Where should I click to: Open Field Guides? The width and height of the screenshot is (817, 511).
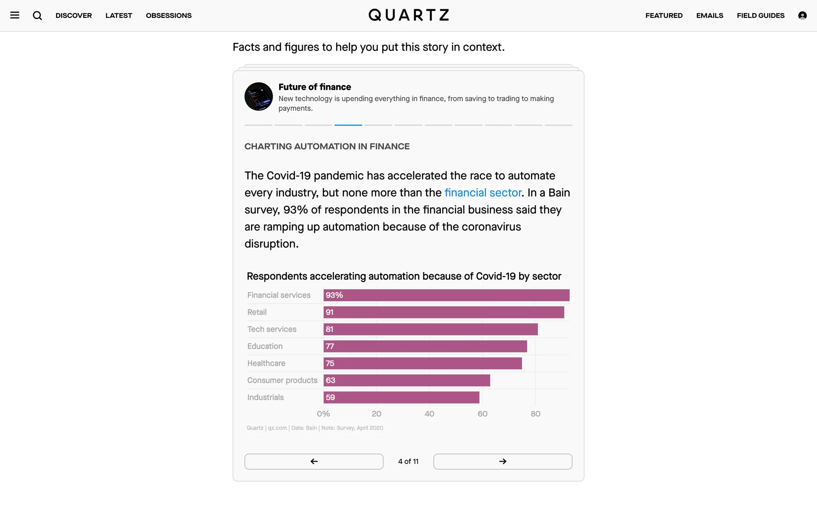760,15
